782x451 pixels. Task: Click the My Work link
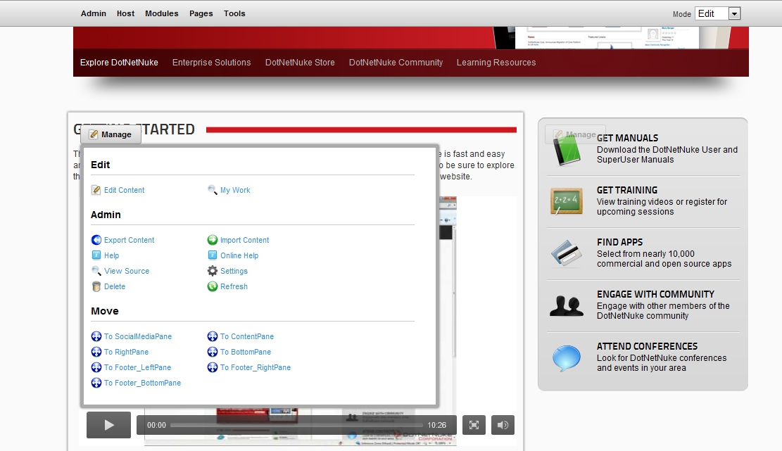point(235,190)
